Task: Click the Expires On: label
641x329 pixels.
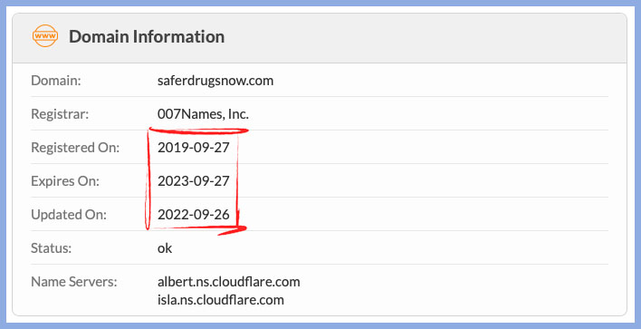Action: (65, 181)
